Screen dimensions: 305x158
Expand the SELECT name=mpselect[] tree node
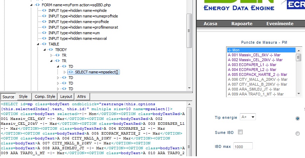coord(65,72)
